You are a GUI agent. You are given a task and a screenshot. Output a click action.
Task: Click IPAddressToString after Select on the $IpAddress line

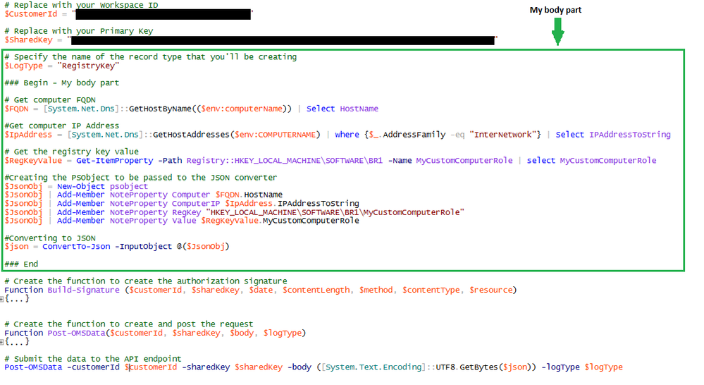[630, 135]
